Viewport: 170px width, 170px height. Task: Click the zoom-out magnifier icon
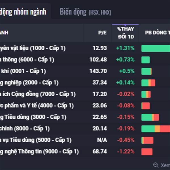(x=156, y=165)
